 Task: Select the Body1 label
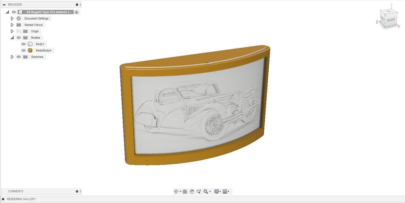(x=40, y=44)
